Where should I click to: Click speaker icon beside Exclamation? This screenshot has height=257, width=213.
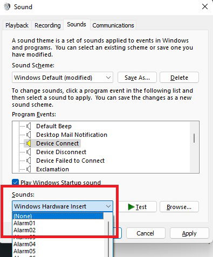click(29, 169)
